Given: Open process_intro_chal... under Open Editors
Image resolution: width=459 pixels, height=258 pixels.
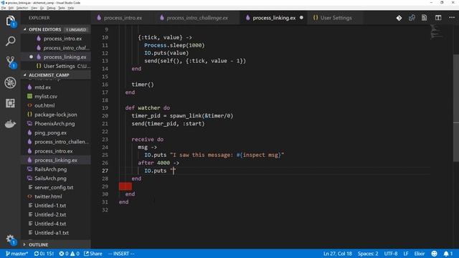Looking at the screenshot, I should (x=56, y=48).
